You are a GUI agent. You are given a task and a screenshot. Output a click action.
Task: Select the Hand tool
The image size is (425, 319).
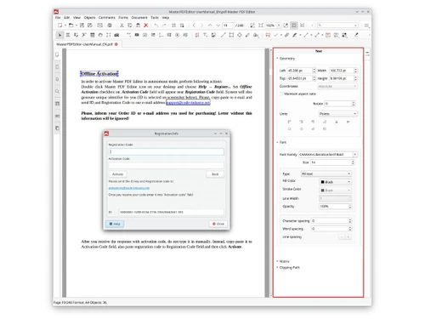[x=100, y=35]
